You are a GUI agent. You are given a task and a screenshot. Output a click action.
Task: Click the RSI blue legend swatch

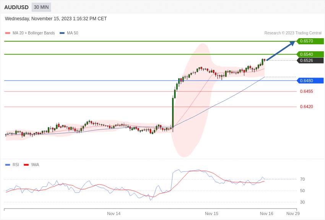8,165
